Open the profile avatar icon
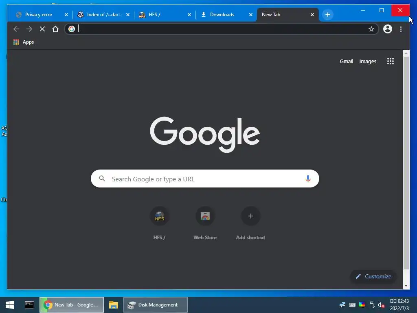 tap(388, 29)
